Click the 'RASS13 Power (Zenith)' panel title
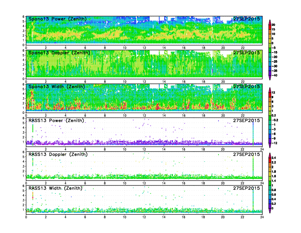Screen dimensions: 301x233 click(x=56, y=121)
